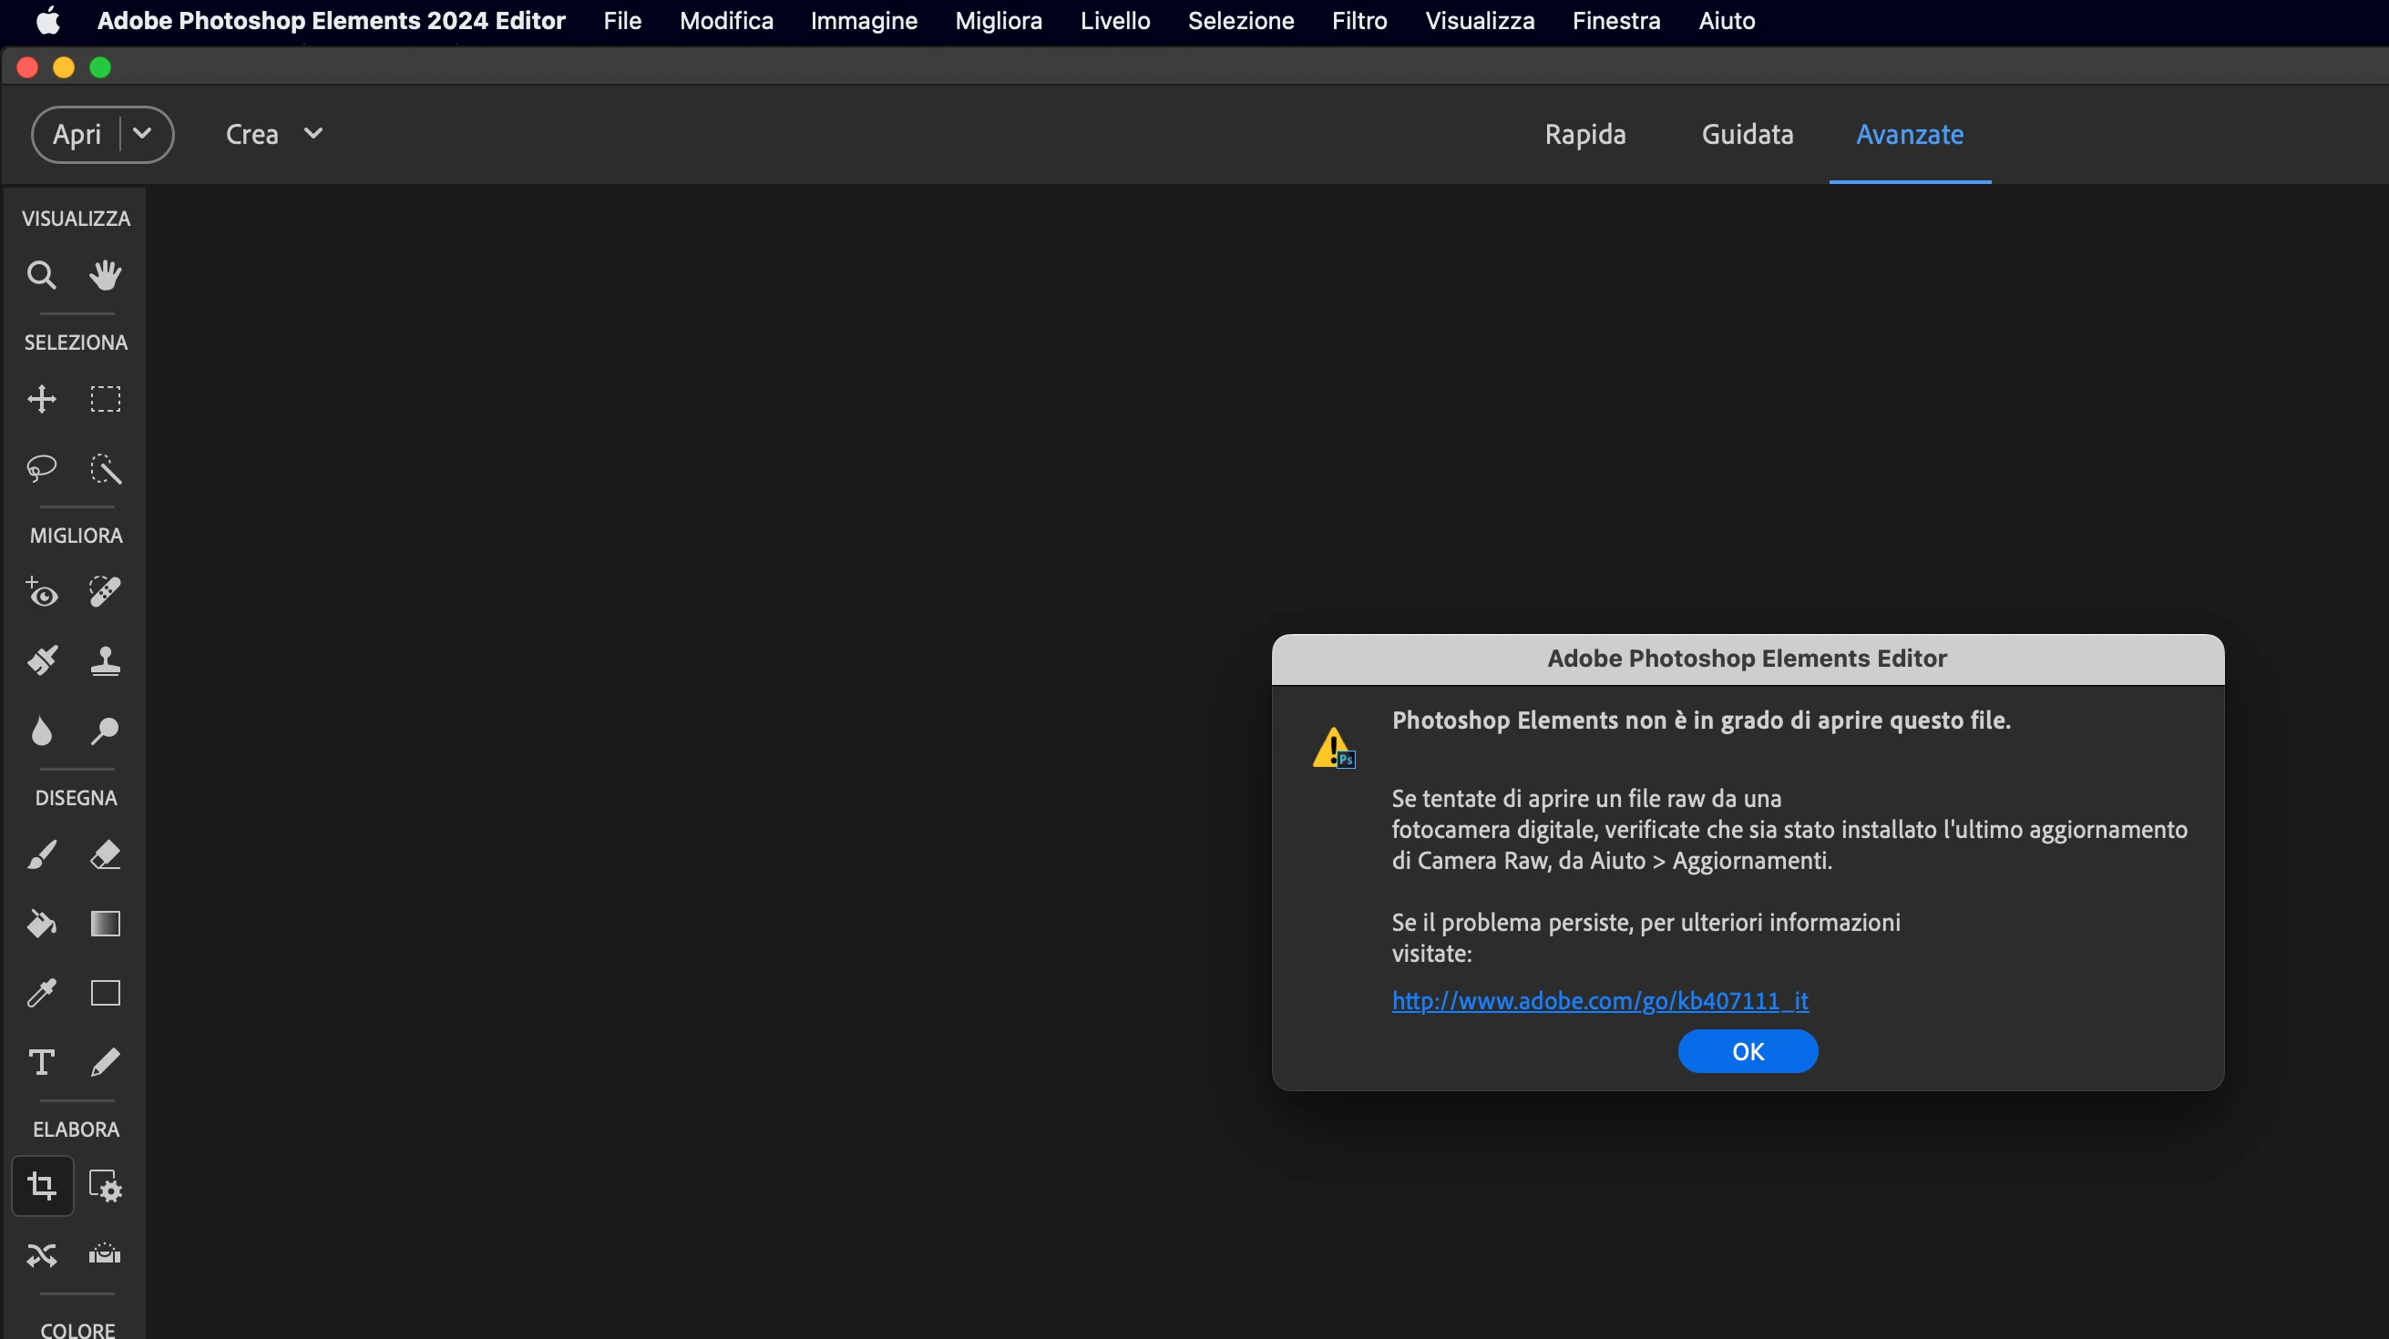This screenshot has height=1339, width=2389.
Task: Pick the Horizontal Type tool
Action: click(x=41, y=1062)
